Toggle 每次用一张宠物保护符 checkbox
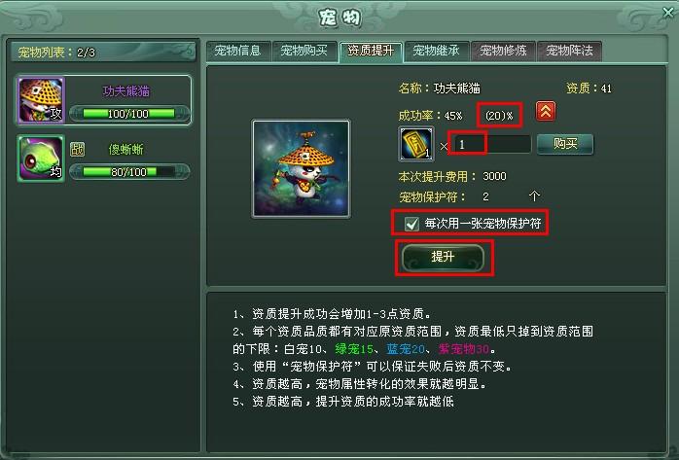The width and height of the screenshot is (679, 460). point(411,224)
